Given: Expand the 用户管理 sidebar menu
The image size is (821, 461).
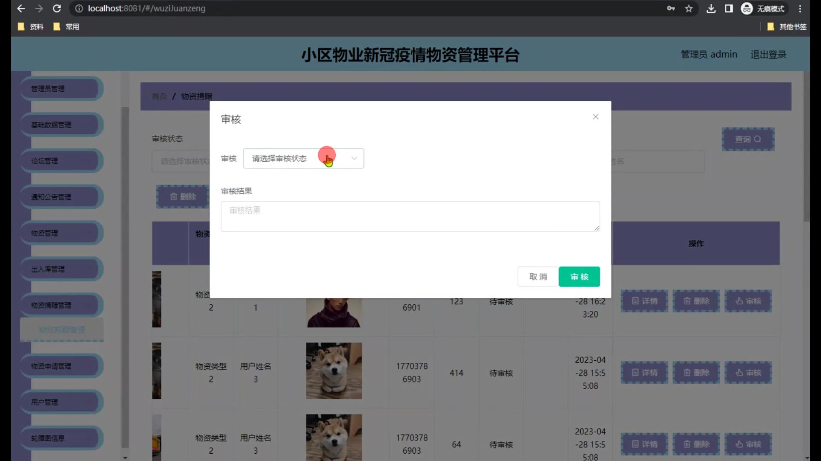Looking at the screenshot, I should pyautogui.click(x=62, y=402).
